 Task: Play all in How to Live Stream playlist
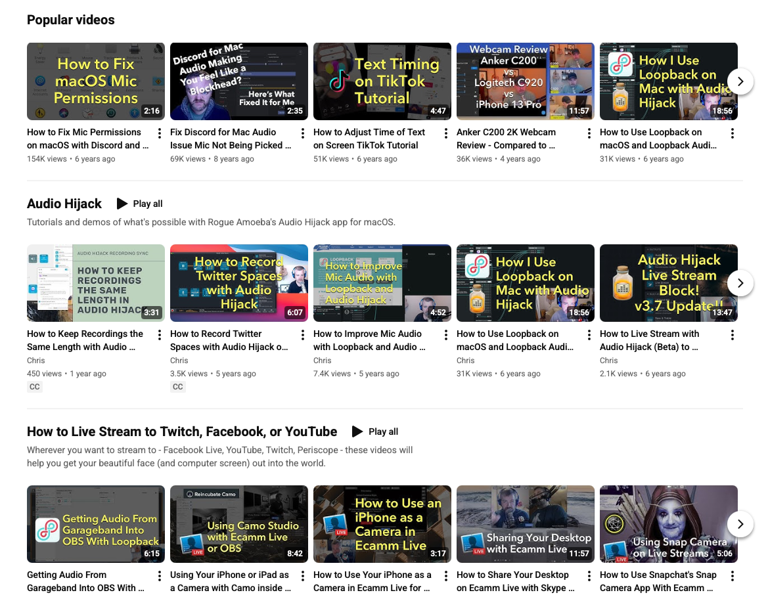[375, 431]
